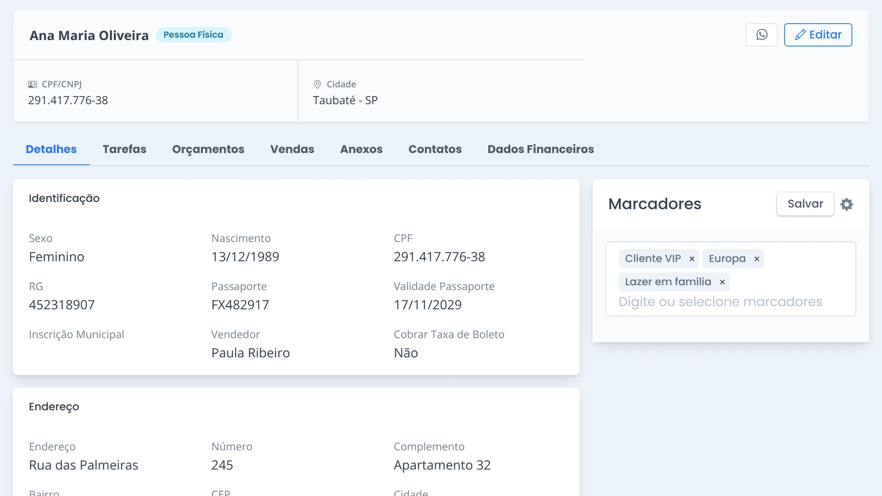Click the Cidade location pin icon
Viewport: 882px width, 496px height.
tap(317, 85)
